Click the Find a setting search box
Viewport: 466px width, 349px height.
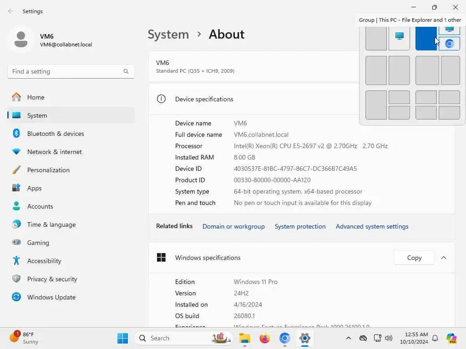(71, 71)
